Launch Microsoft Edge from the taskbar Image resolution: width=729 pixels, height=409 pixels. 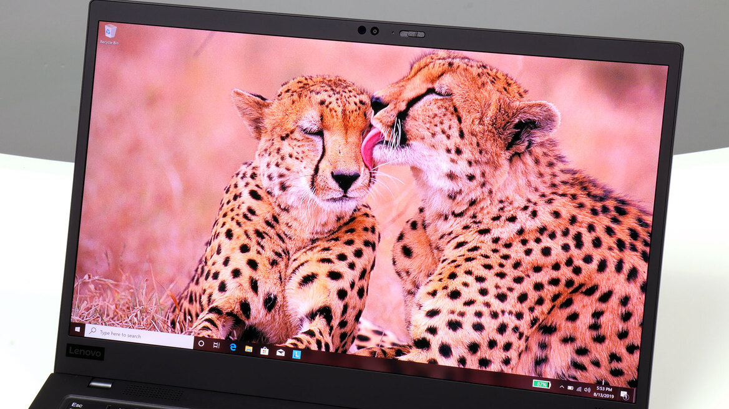(233, 347)
